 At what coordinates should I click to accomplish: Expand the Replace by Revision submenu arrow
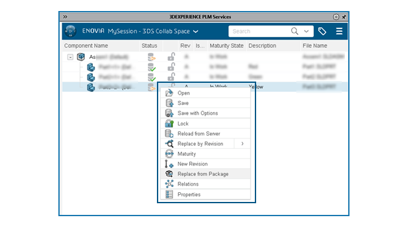click(243, 144)
